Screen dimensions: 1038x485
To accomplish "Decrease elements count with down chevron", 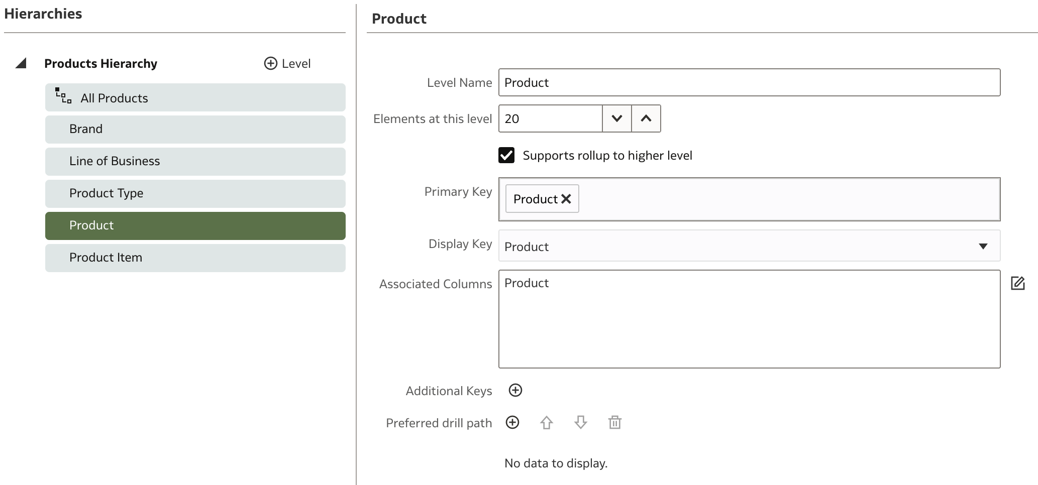I will point(617,118).
